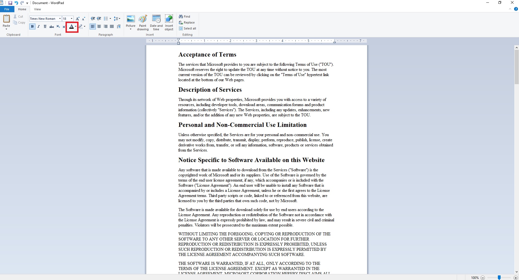The width and height of the screenshot is (519, 280).
Task: Start a bulleted list
Action: [106, 19]
